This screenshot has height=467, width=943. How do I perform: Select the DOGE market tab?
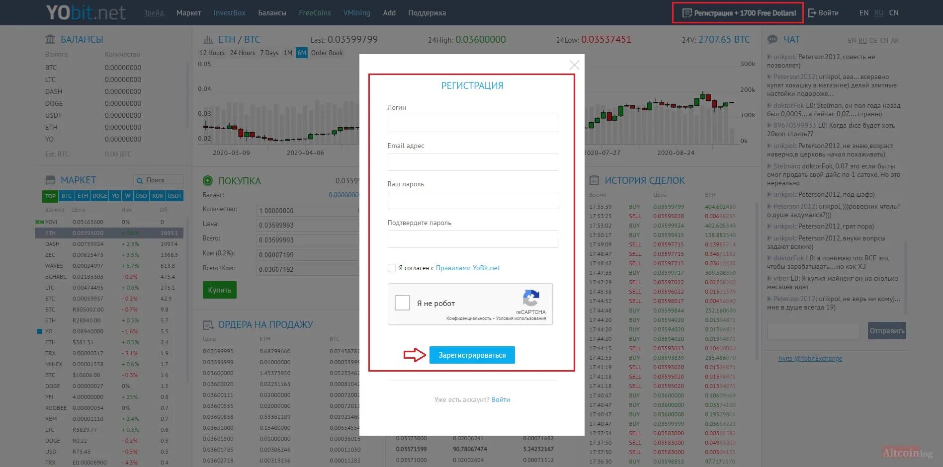100,196
